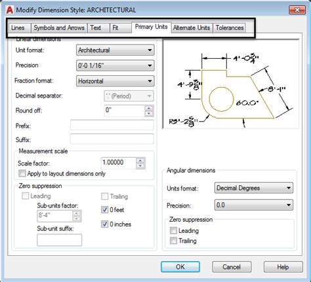
Task: Decrease Round off with down arrow
Action: [149, 114]
